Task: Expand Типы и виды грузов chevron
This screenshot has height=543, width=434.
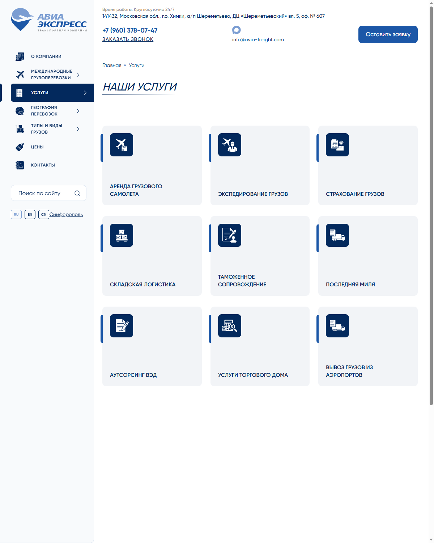Action: click(x=78, y=129)
